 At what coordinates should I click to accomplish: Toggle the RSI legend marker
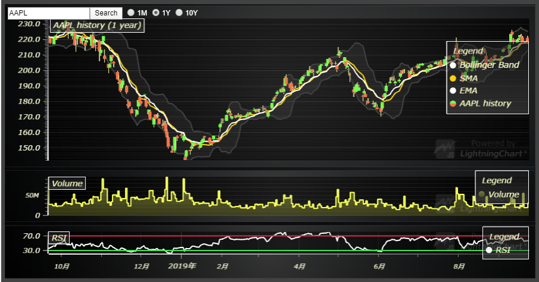click(489, 250)
